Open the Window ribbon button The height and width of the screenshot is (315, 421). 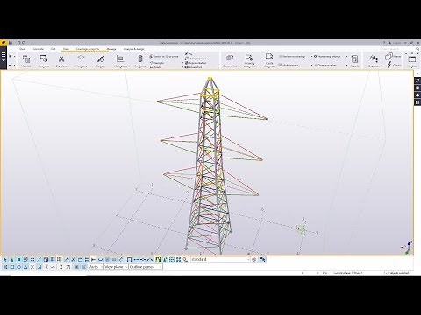pos(412,60)
